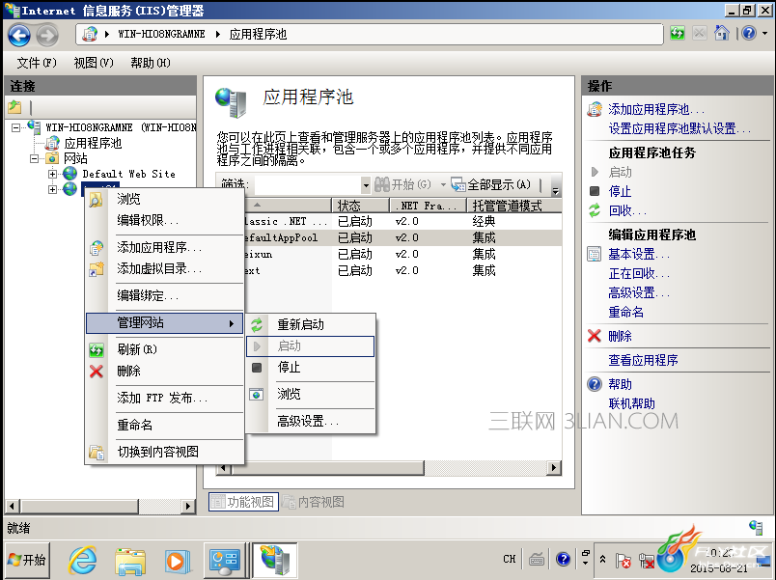This screenshot has width=776, height=580.
Task: Click the pool list horizontal scrollbar right arrow
Action: 554,468
